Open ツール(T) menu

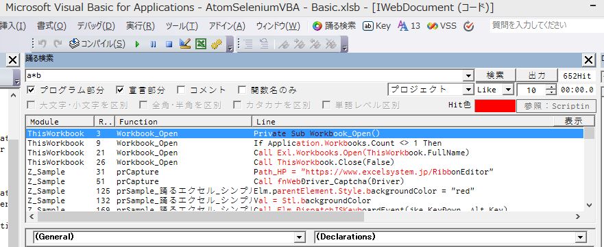(182, 26)
